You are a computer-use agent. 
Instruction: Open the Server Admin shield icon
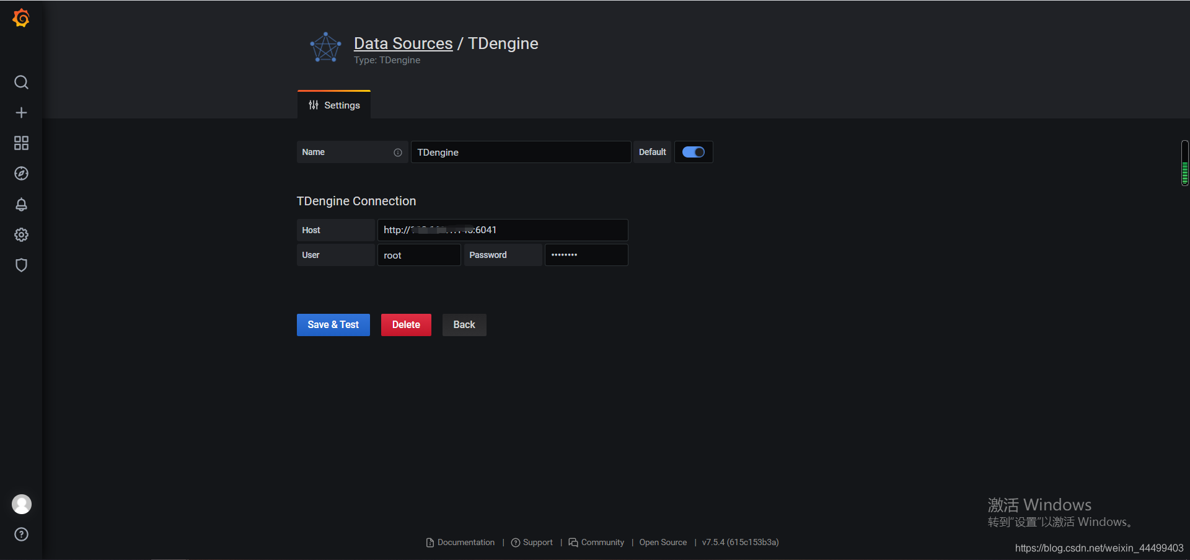(21, 265)
